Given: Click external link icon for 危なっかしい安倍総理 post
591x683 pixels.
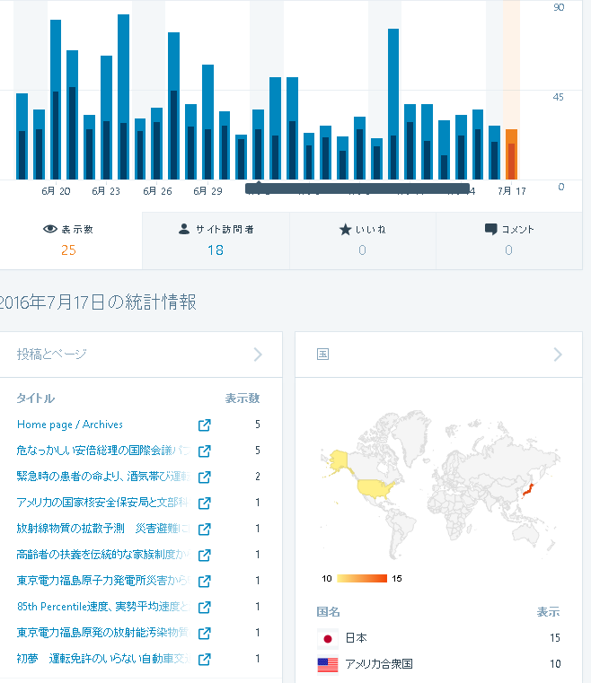Looking at the screenshot, I should (204, 451).
